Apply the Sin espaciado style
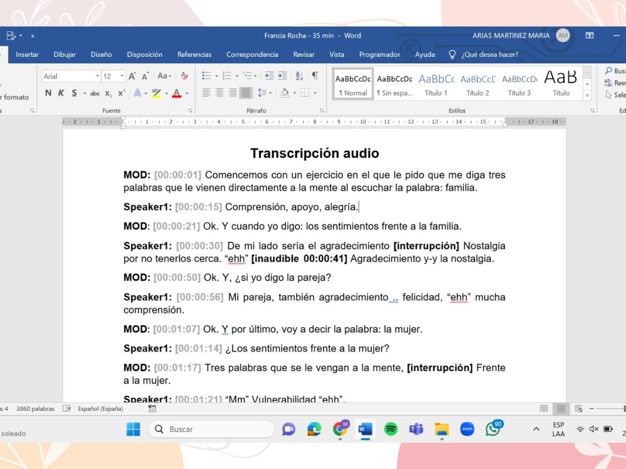626x469 pixels. [x=394, y=83]
